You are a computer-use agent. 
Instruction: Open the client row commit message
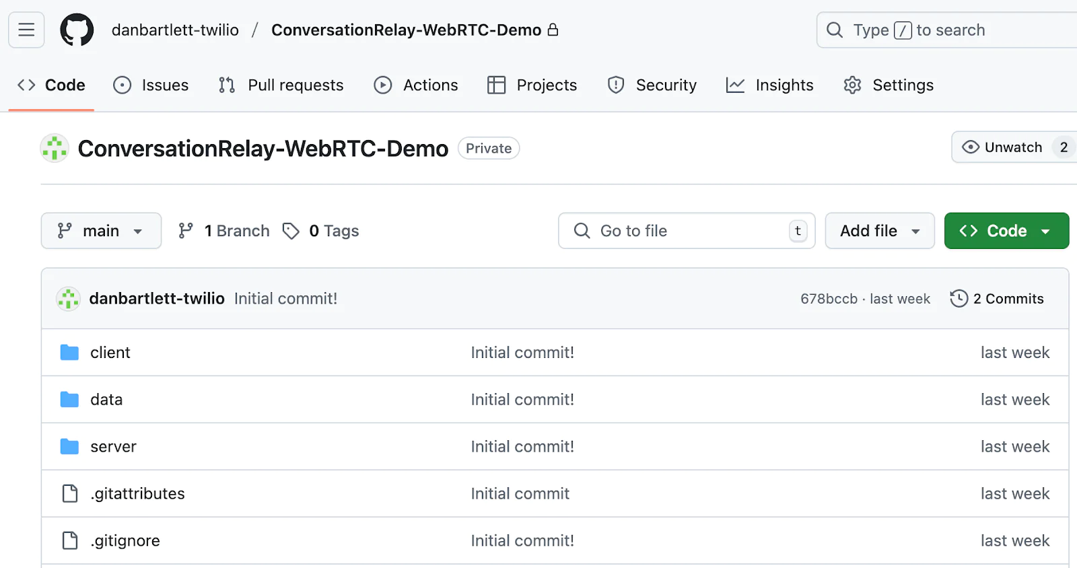522,353
